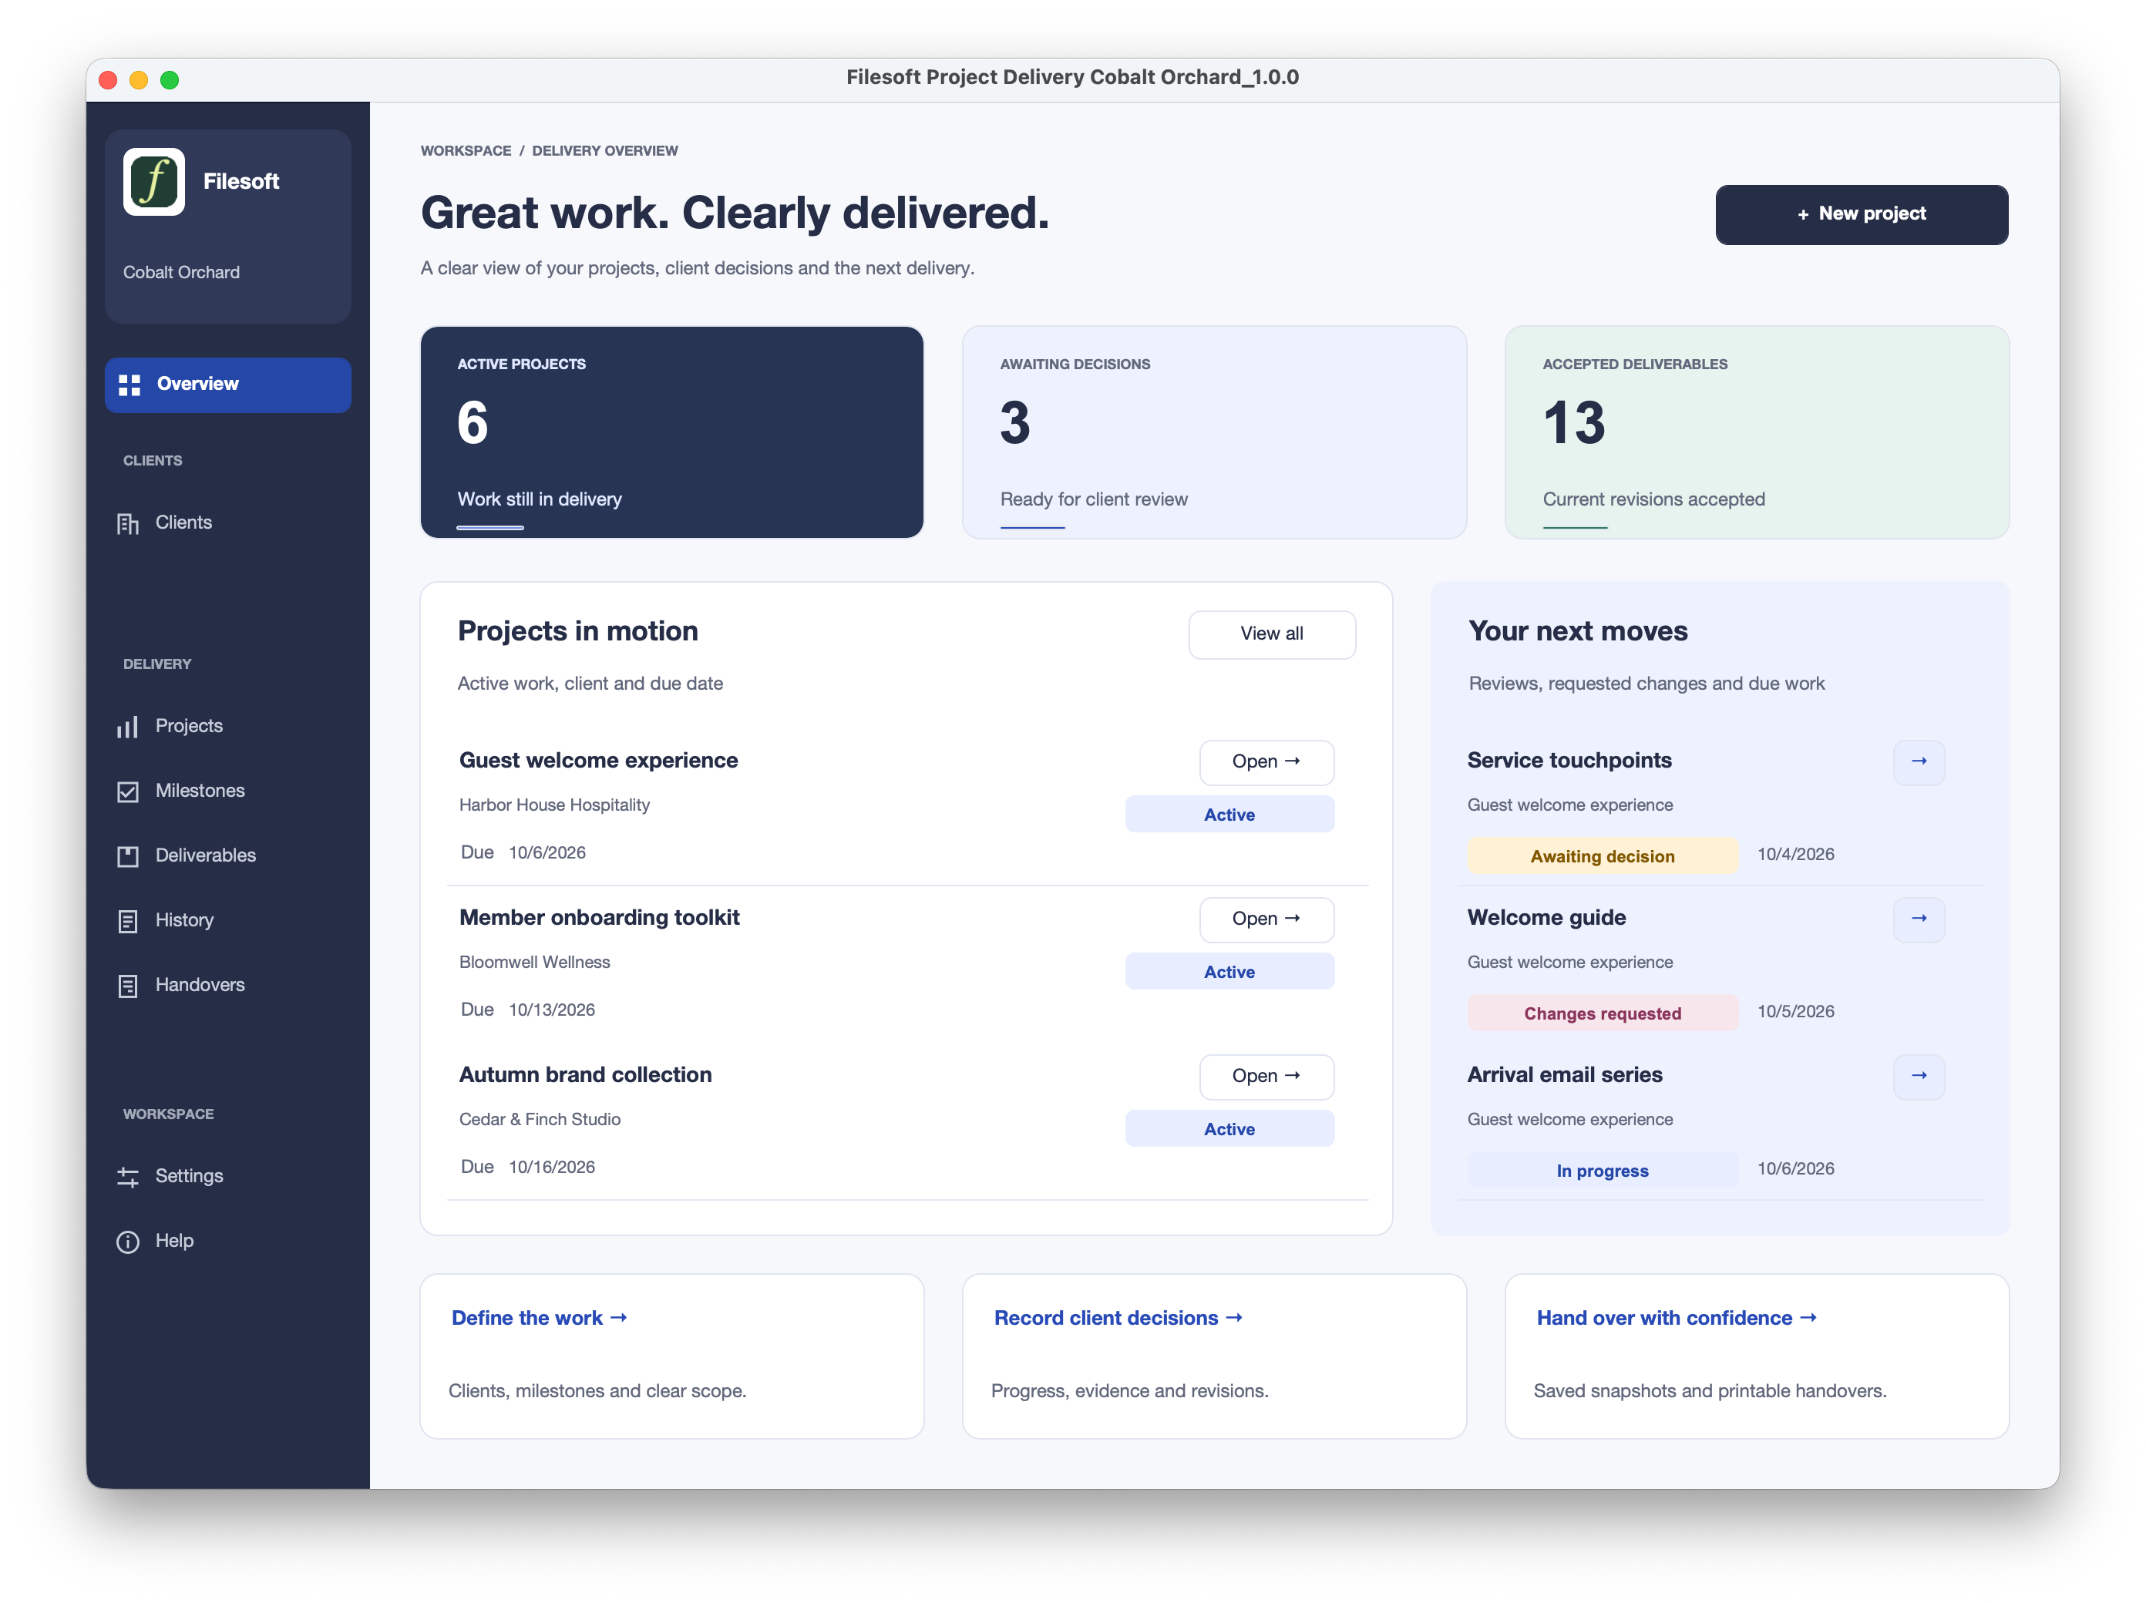Click the Deliverables box icon
Viewport: 2146px width, 1603px height.
128,856
